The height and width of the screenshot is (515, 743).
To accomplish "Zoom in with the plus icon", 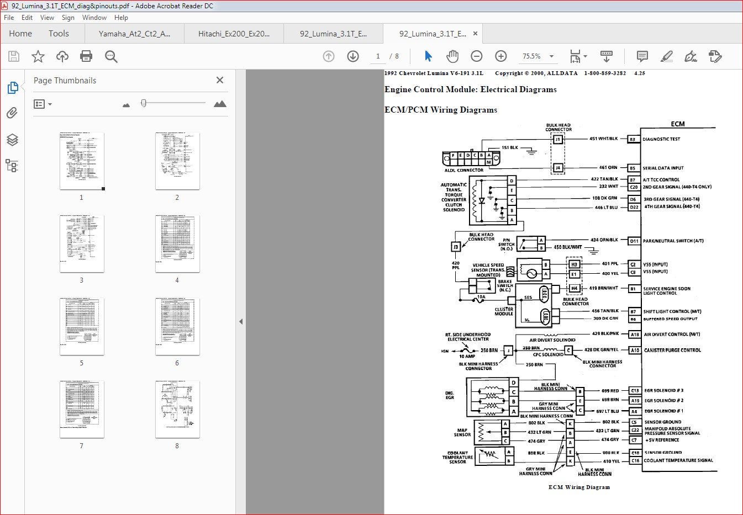I will pos(501,56).
